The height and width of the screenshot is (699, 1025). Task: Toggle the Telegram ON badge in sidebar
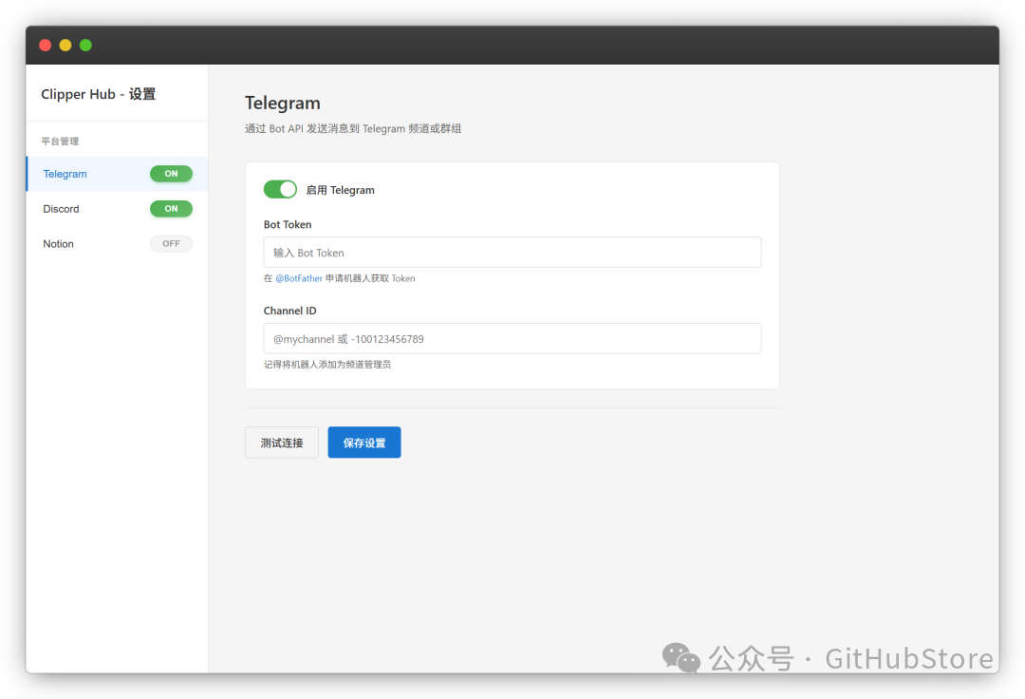(171, 174)
